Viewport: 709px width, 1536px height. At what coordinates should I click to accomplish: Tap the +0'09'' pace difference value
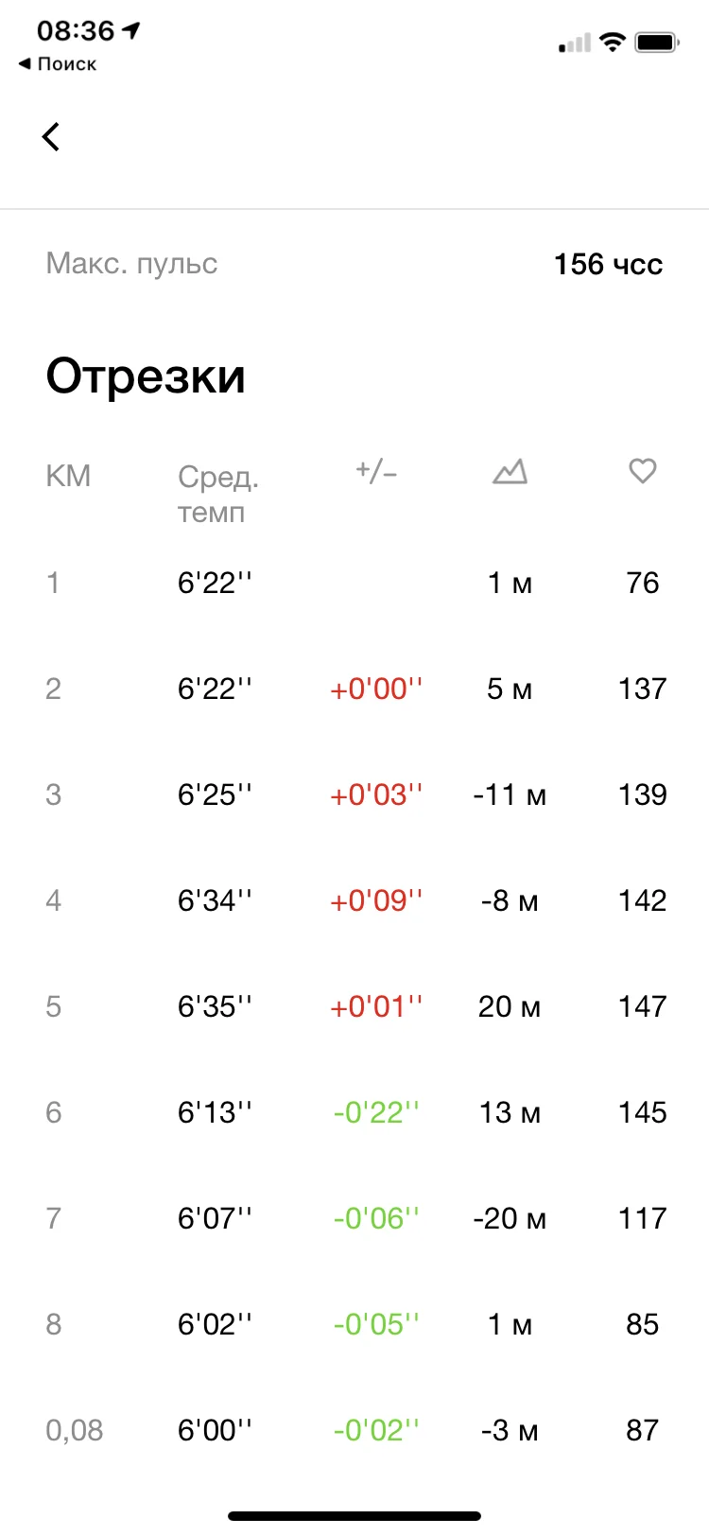pos(376,900)
